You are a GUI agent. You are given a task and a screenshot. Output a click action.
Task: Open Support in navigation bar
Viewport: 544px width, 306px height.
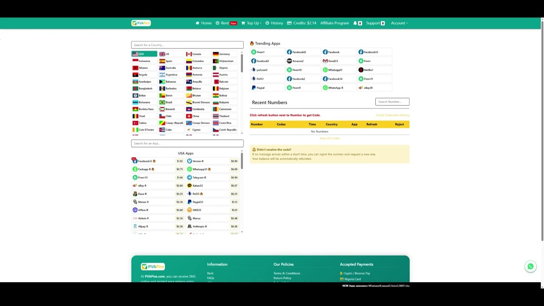375,23
